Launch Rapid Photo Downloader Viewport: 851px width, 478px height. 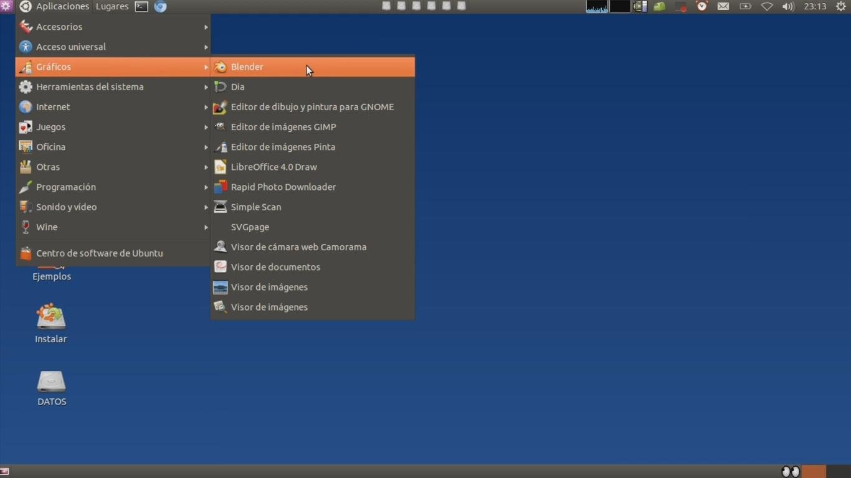point(313,187)
